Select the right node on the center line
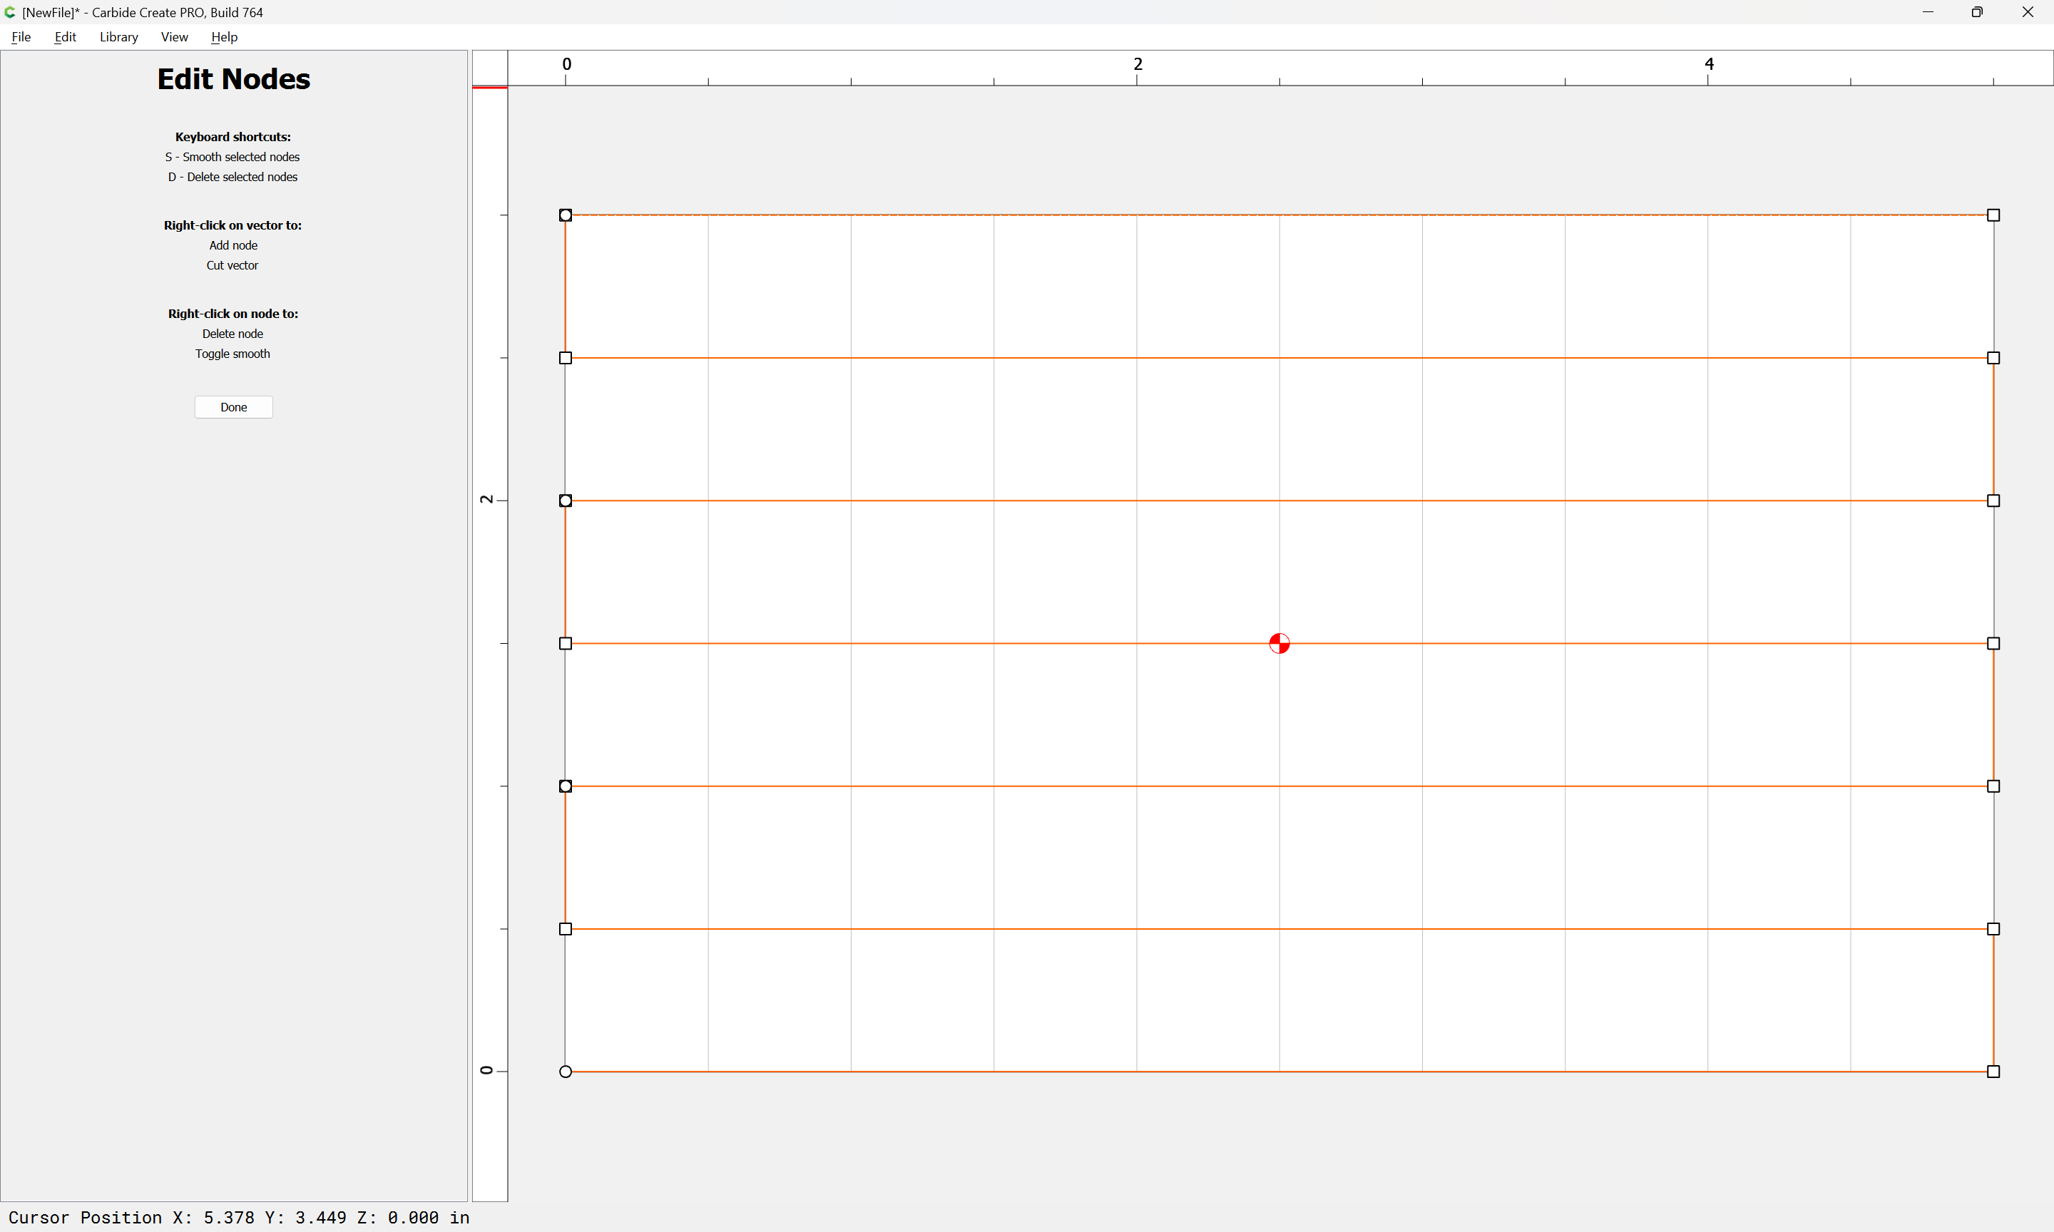Image resolution: width=2054 pixels, height=1232 pixels. tap(1993, 643)
